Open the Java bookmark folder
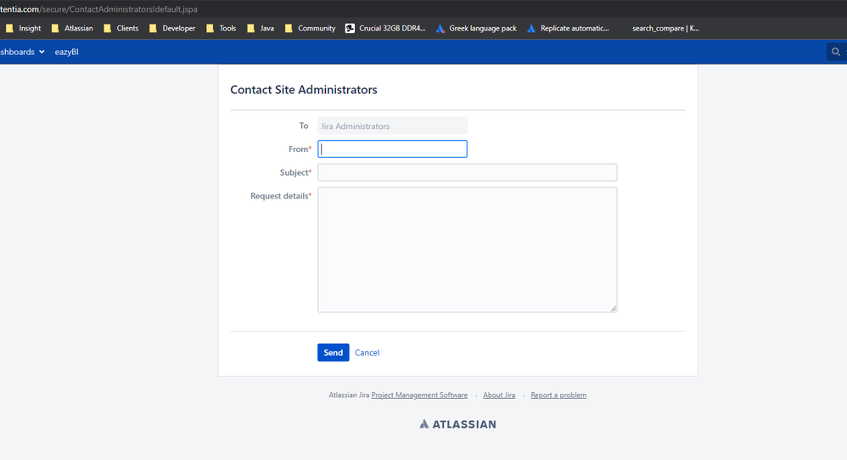The image size is (847, 460). coord(261,28)
